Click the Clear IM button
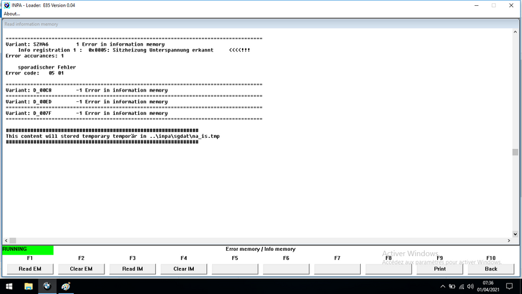This screenshot has height=294, width=522. 184,269
